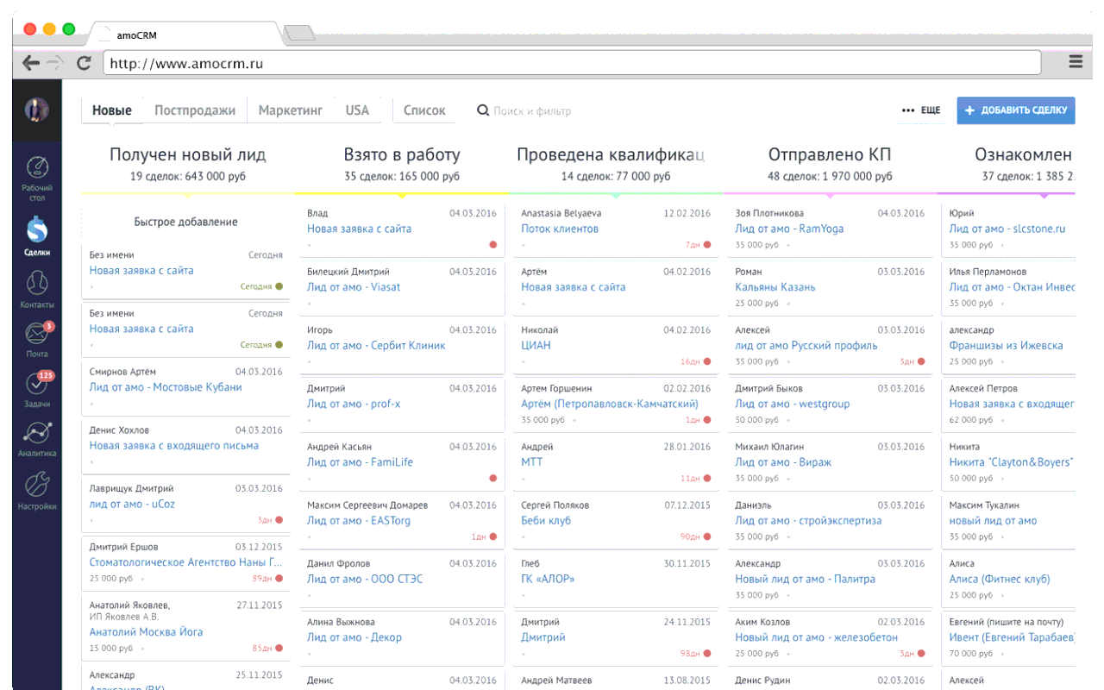Screen dimensions: 1104x690
Task: Open deal Новая заявка с входящего письма
Action: (174, 446)
